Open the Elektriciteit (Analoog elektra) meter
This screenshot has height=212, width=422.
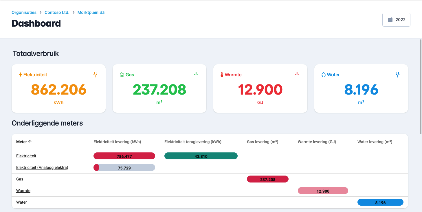click(42, 167)
